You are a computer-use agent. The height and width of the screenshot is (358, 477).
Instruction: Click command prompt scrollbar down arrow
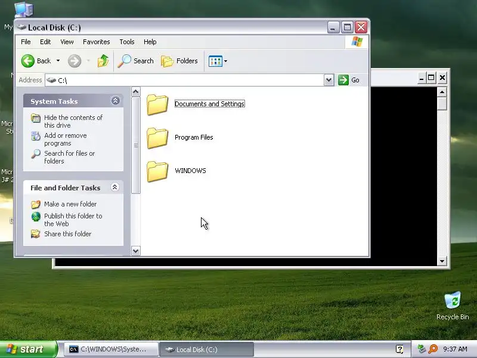click(x=442, y=261)
